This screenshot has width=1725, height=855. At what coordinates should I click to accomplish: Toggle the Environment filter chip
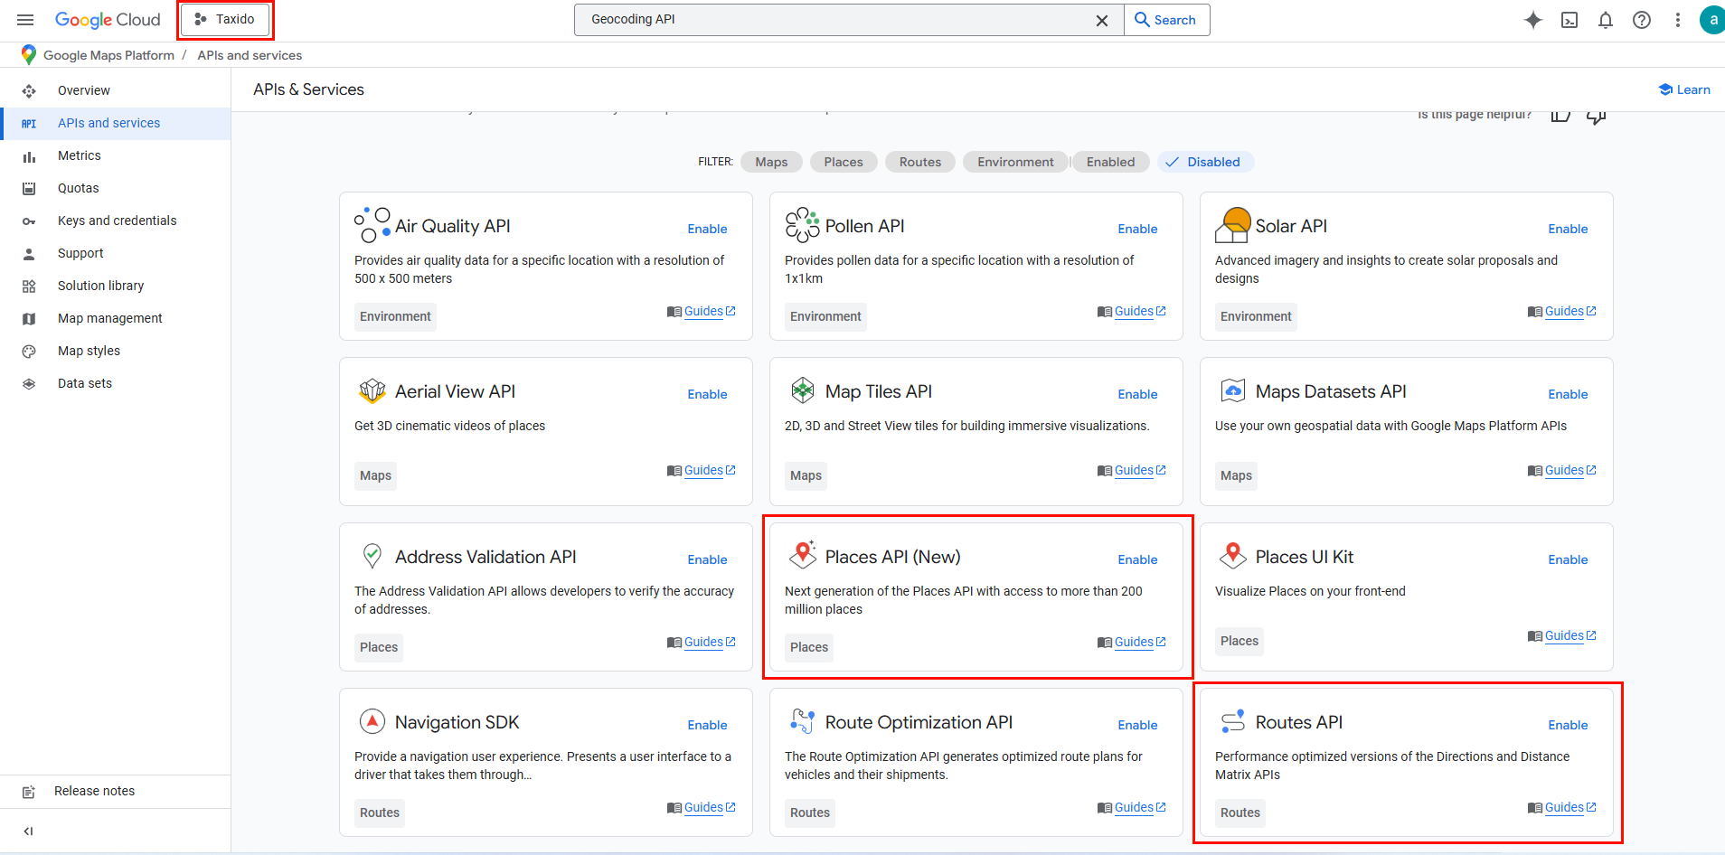1015,162
